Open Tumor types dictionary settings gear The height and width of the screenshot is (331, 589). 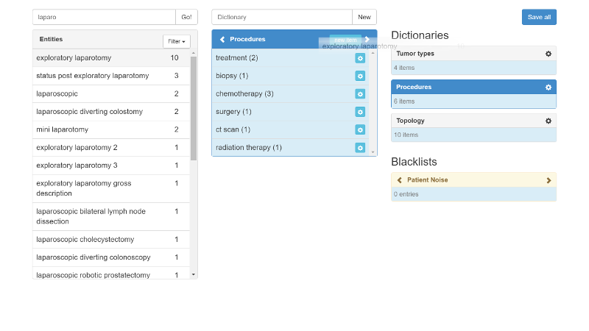pyautogui.click(x=548, y=54)
